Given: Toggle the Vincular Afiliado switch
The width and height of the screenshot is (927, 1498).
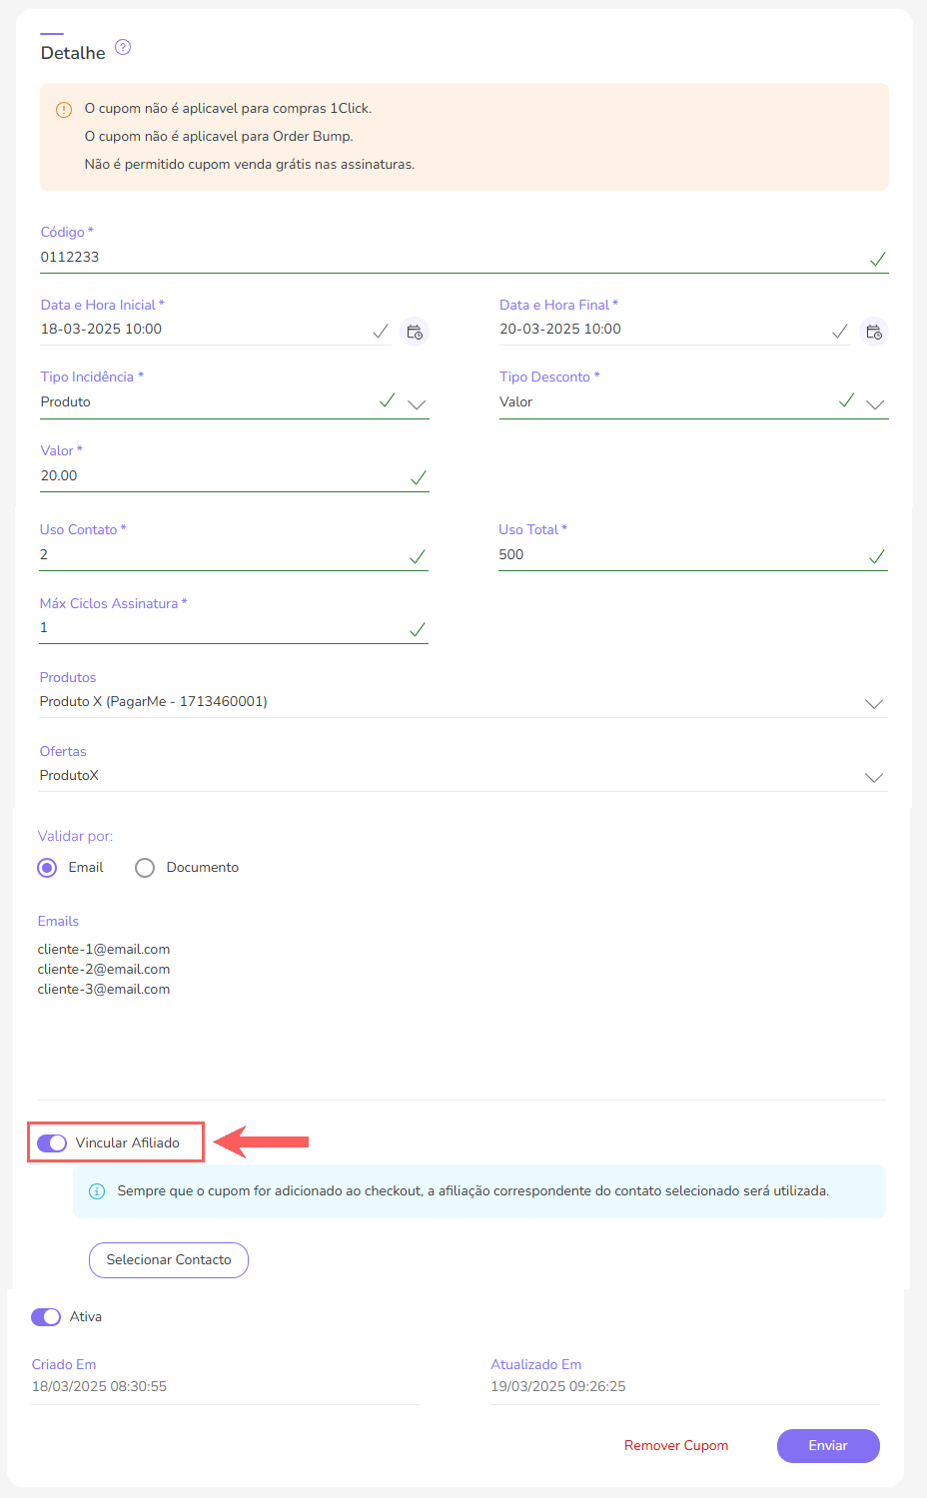Looking at the screenshot, I should [52, 1142].
